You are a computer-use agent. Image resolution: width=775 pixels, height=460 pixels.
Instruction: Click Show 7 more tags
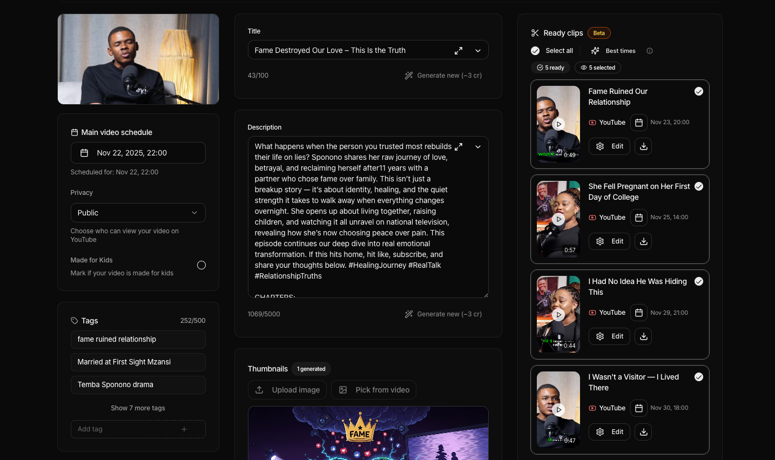point(138,408)
